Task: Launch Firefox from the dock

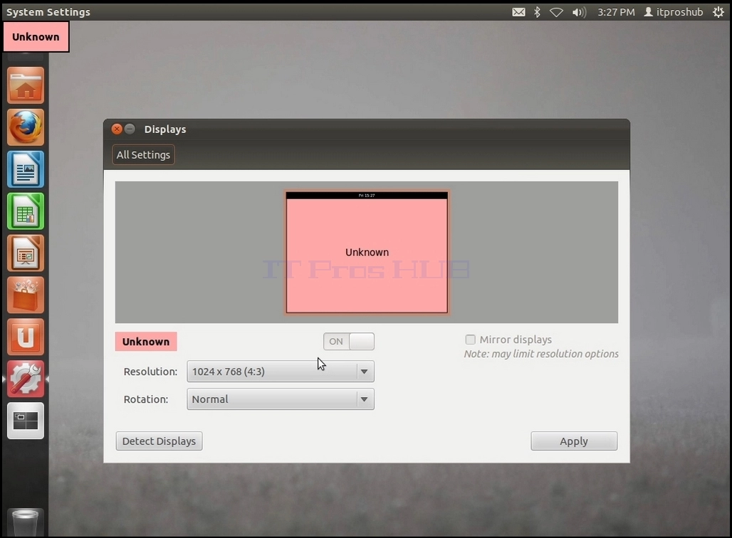Action: pos(26,127)
